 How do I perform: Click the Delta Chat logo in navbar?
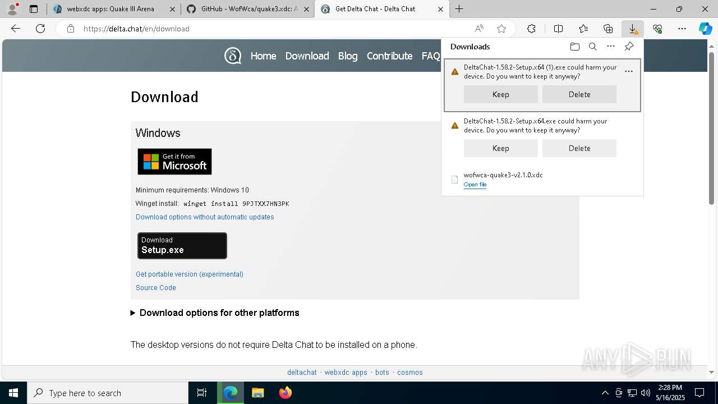[x=233, y=56]
